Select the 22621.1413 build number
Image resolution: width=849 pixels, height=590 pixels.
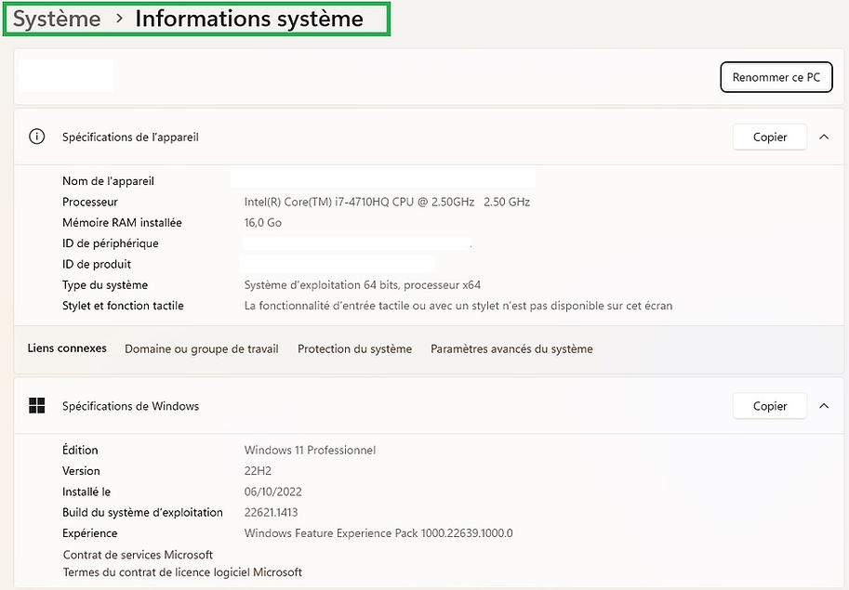click(272, 513)
